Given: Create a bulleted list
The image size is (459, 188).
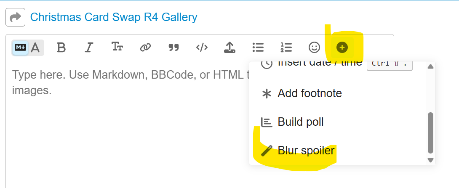Looking at the screenshot, I should point(258,48).
